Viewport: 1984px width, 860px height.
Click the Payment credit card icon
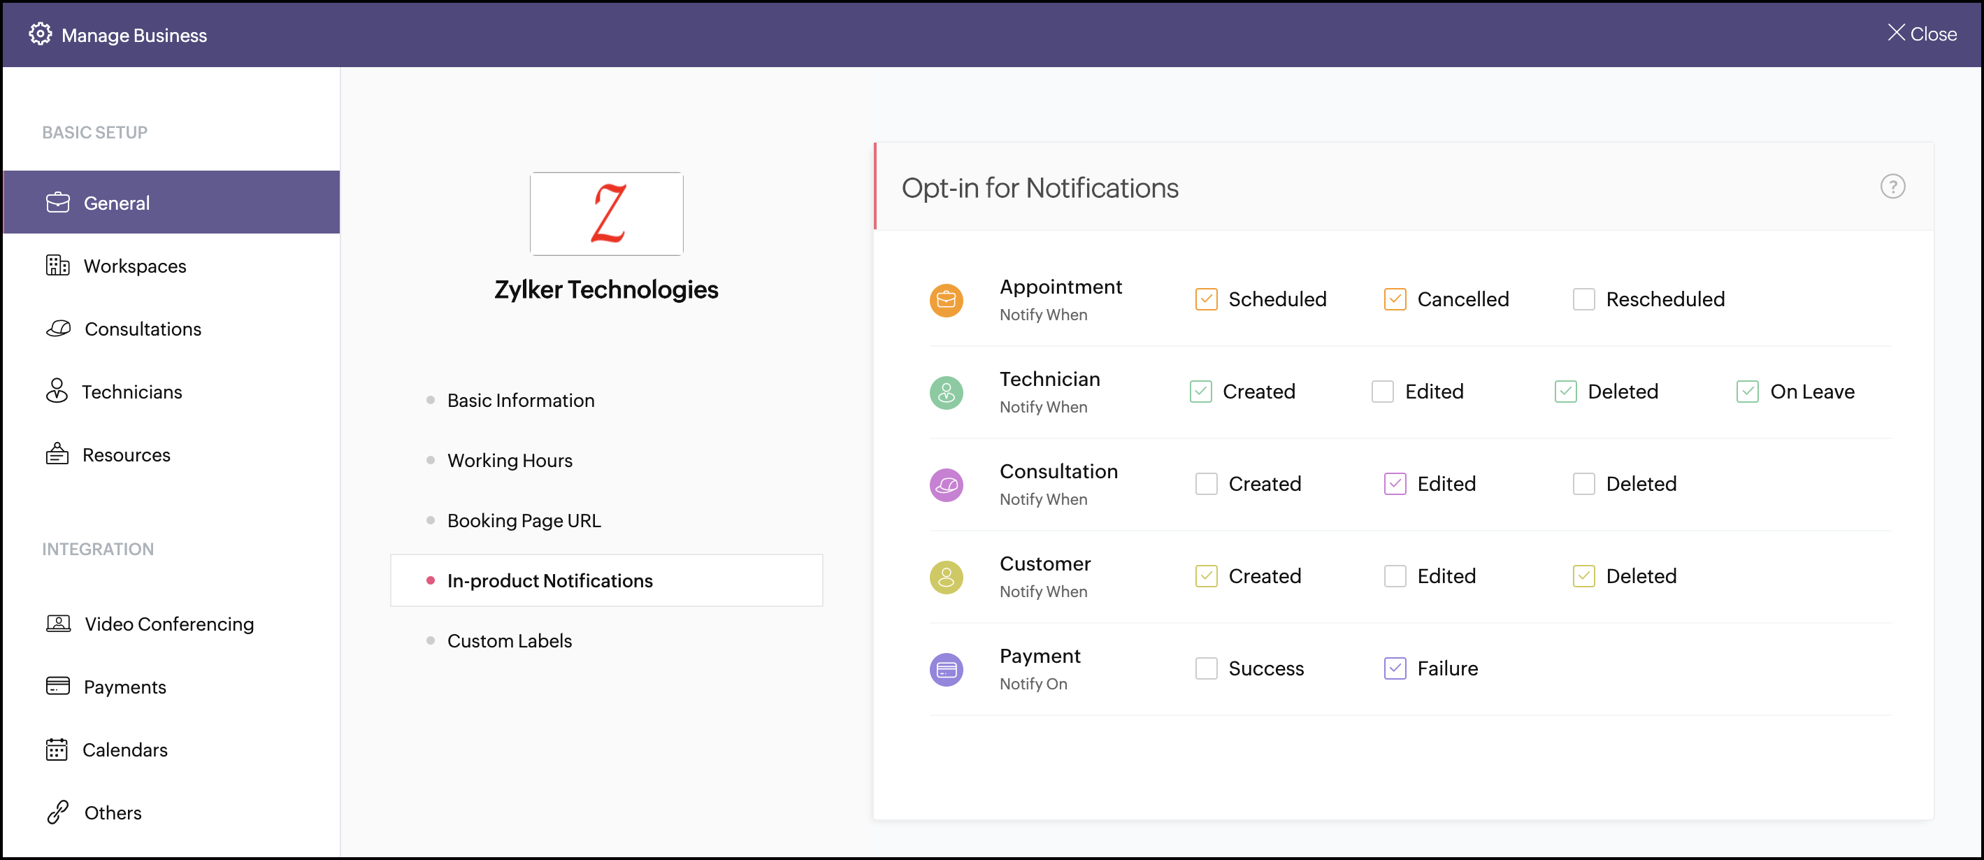tap(946, 669)
